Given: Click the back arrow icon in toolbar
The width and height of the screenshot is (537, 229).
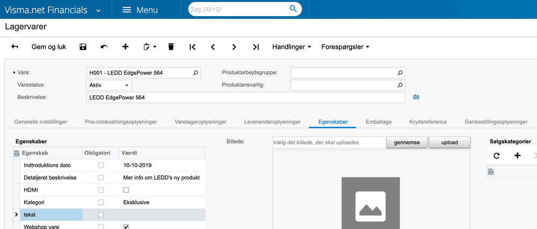Looking at the screenshot, I should tap(15, 47).
